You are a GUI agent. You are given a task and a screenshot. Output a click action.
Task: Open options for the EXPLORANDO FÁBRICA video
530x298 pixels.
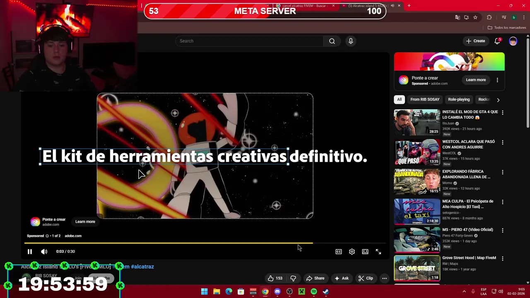(x=503, y=172)
